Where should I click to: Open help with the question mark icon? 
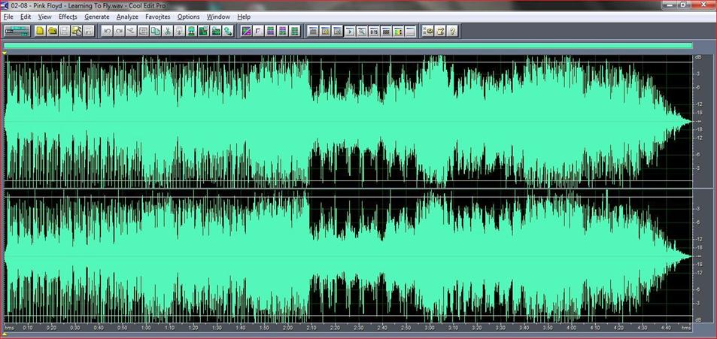pos(452,31)
